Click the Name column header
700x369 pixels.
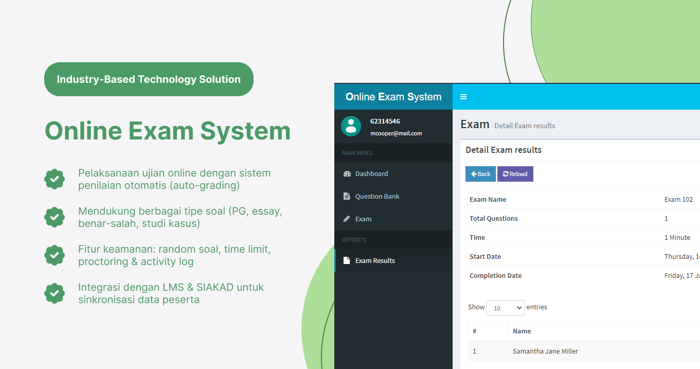click(522, 331)
